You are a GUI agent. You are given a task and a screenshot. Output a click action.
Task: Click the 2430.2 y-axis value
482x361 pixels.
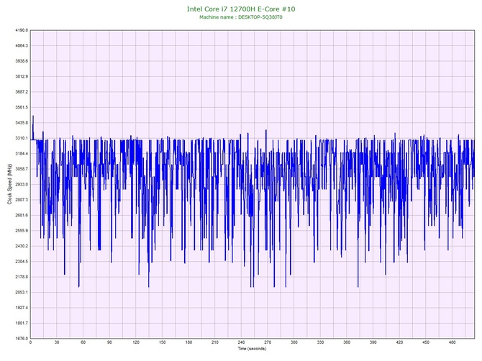pyautogui.click(x=22, y=246)
